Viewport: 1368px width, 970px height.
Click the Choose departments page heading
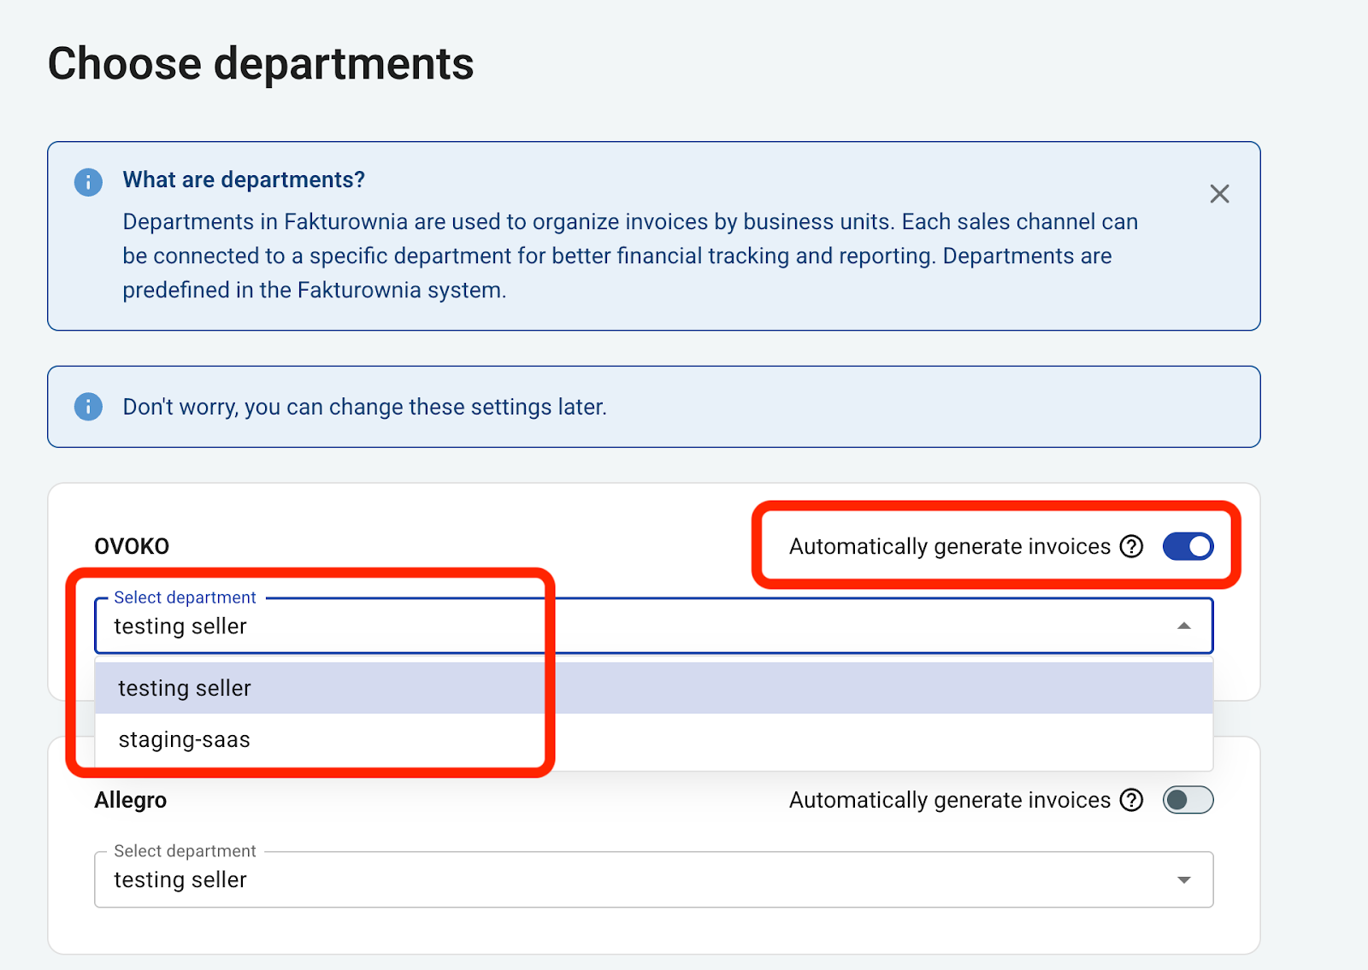(261, 64)
